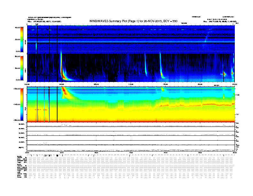253x196 pixels.
Task: Click the RAD2 intensity color bar
Action: point(22,40)
